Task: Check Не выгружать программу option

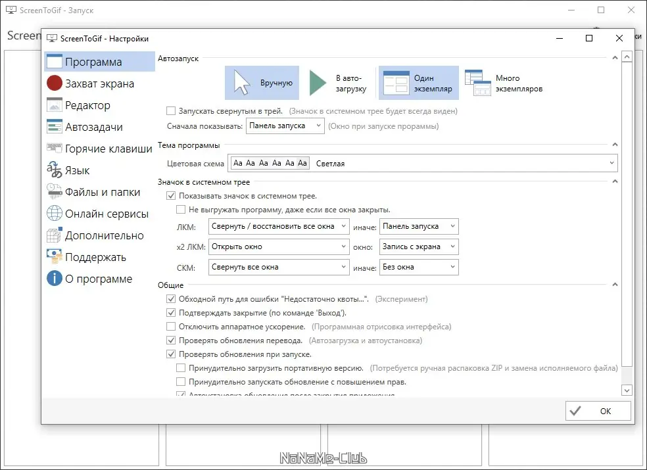Action: coord(181,209)
